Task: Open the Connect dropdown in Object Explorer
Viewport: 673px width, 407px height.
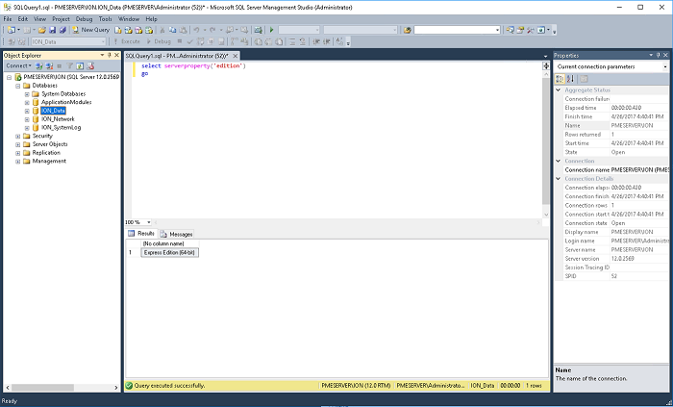Action: tap(18, 65)
